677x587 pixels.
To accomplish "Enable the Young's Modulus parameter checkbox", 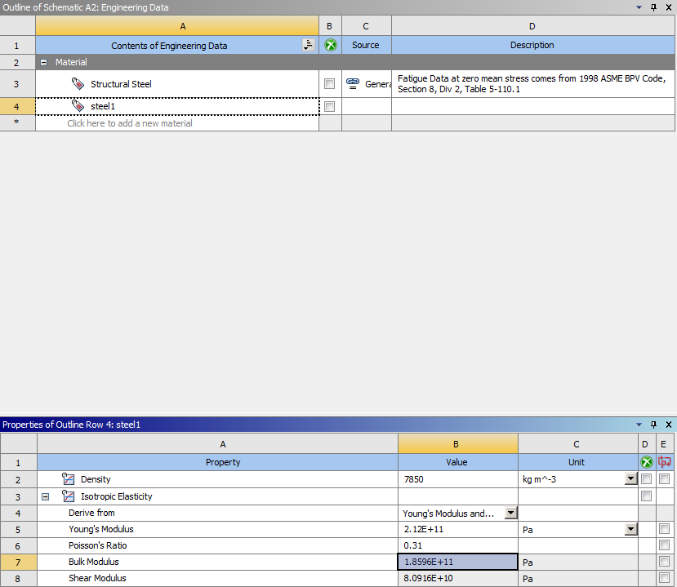I will (x=664, y=529).
